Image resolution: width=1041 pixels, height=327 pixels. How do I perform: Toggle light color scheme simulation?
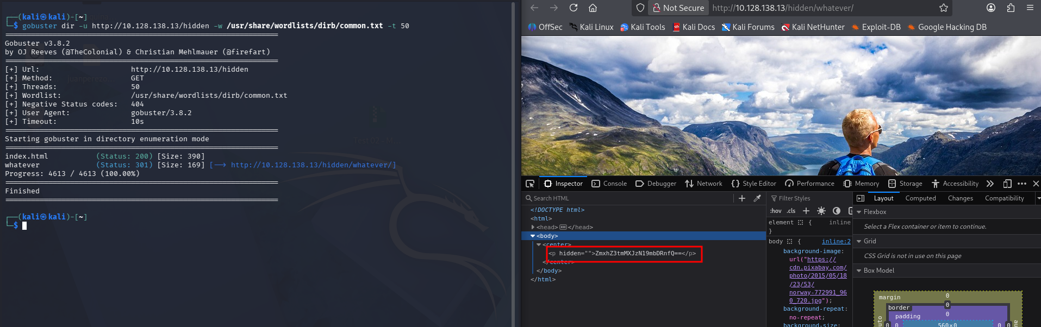pos(821,211)
